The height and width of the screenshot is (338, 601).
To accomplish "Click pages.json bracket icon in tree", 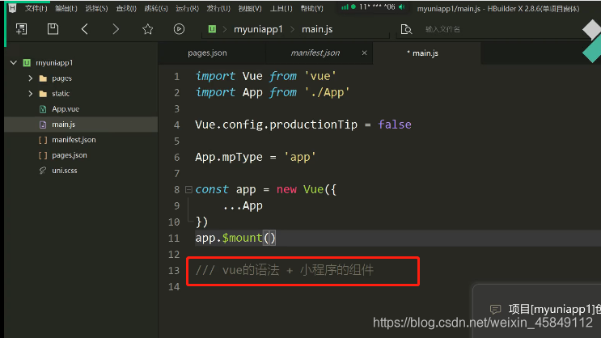I will tap(43, 155).
